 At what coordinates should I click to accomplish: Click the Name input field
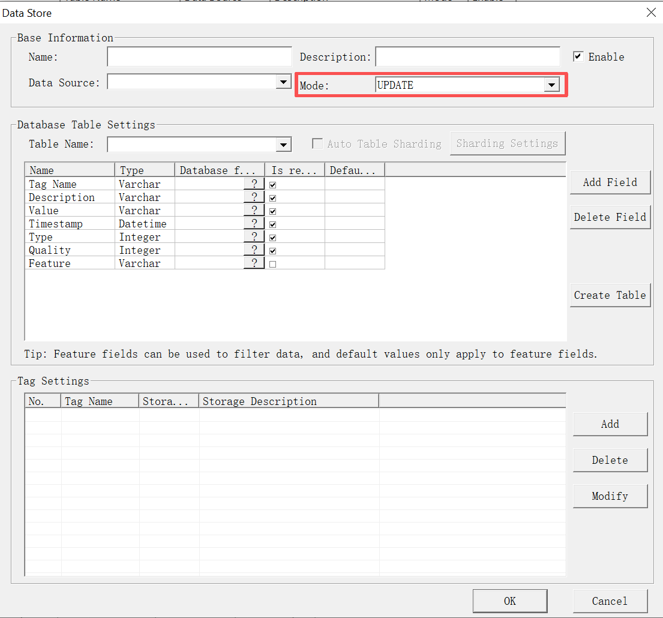[199, 57]
